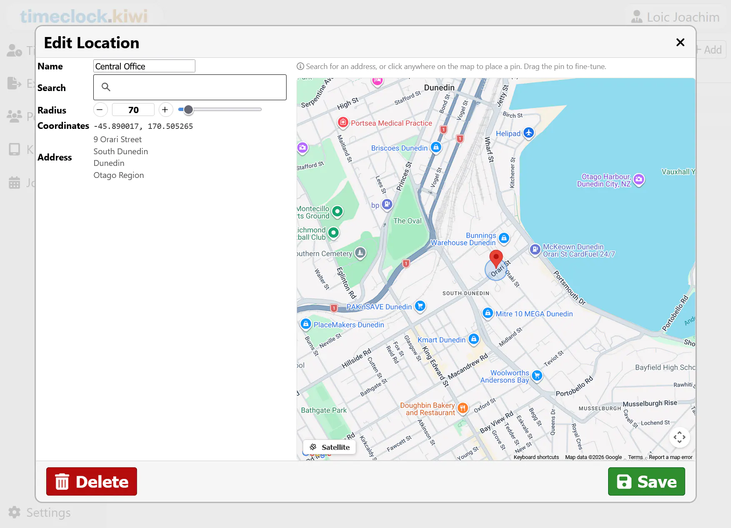This screenshot has height=528, width=731.
Task: Click the 'Otago Region' address line
Action: pyautogui.click(x=119, y=175)
